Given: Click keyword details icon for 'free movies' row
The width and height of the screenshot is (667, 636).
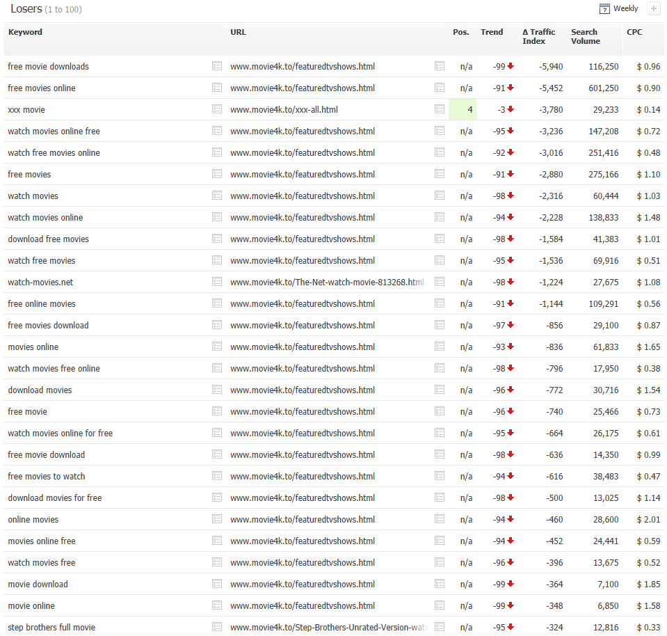Looking at the screenshot, I should point(217,174).
